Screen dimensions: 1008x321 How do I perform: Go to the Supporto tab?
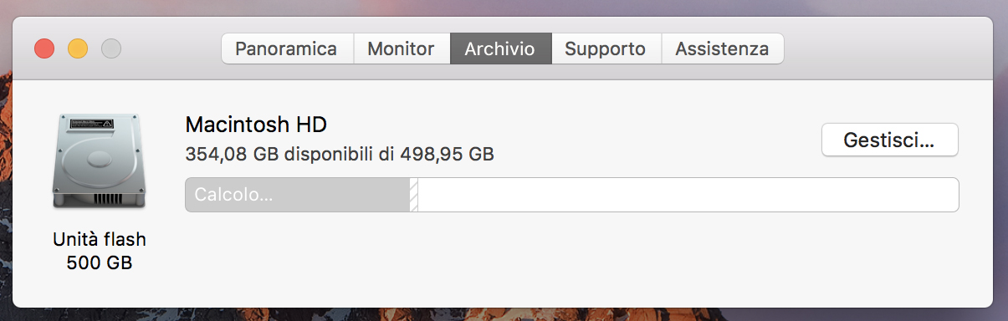[606, 48]
